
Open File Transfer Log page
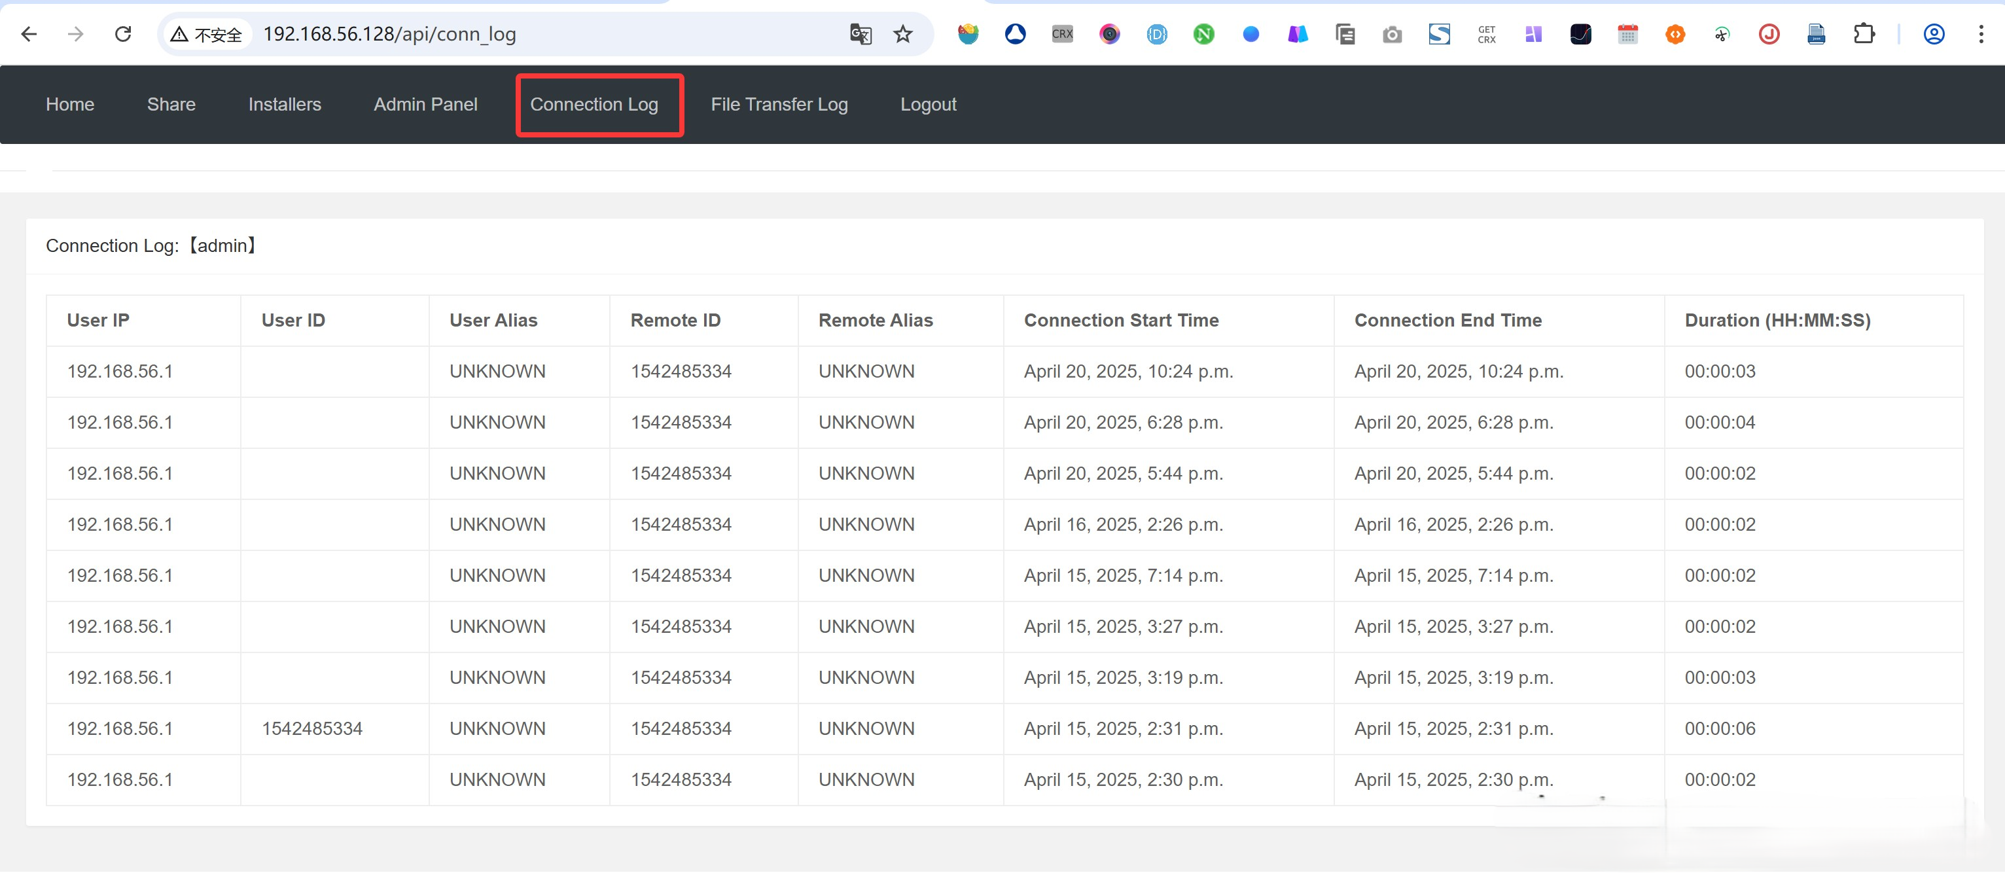tap(778, 104)
